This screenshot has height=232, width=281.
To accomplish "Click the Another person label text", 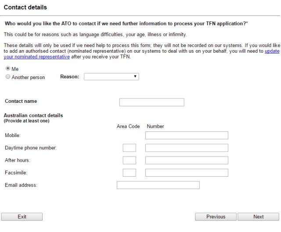I will pyautogui.click(x=28, y=77).
